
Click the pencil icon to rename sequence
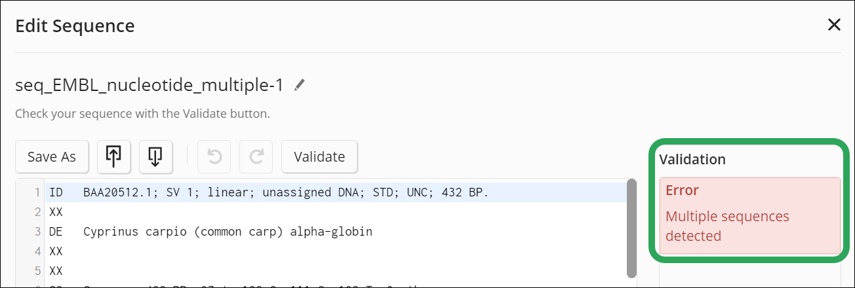pos(300,85)
